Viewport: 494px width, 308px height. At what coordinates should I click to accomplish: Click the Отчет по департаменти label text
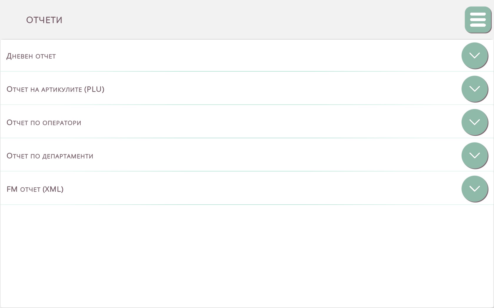pos(50,156)
